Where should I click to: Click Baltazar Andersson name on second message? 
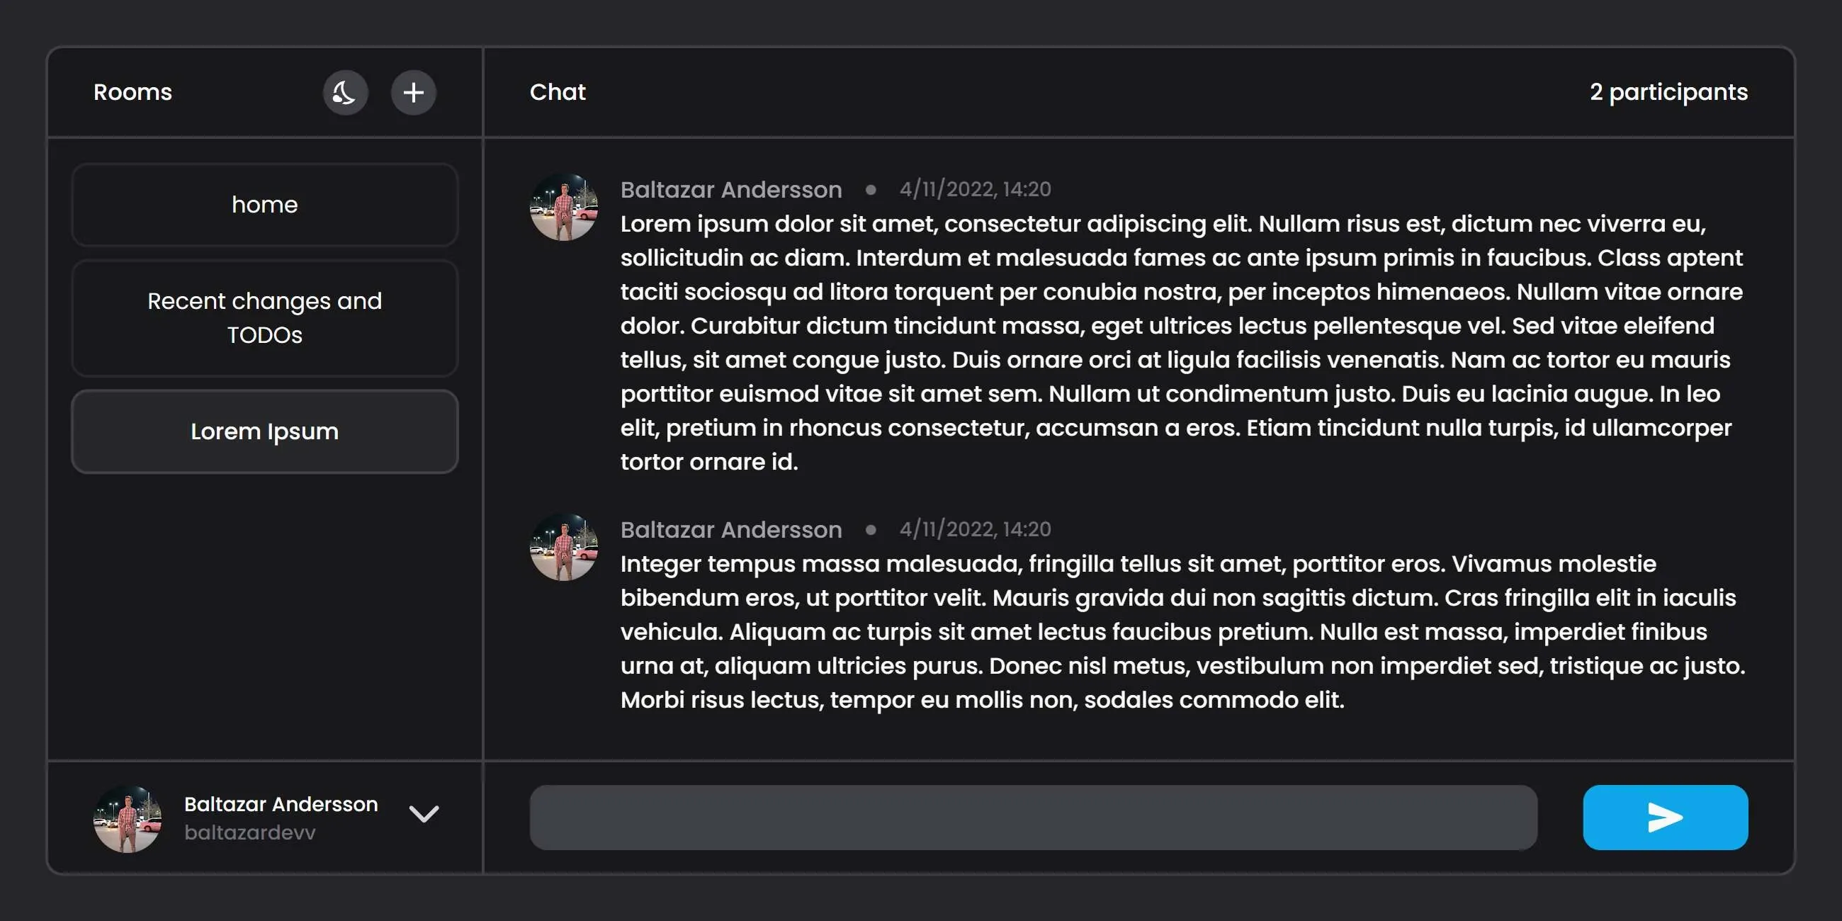click(x=731, y=530)
